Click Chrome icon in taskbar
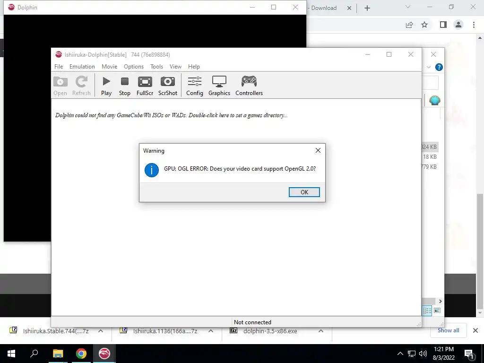 pos(81,354)
